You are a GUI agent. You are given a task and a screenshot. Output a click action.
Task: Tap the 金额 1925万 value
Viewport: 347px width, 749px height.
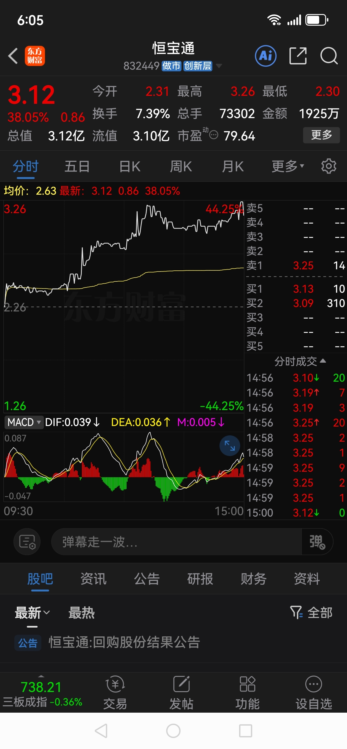[x=319, y=113]
